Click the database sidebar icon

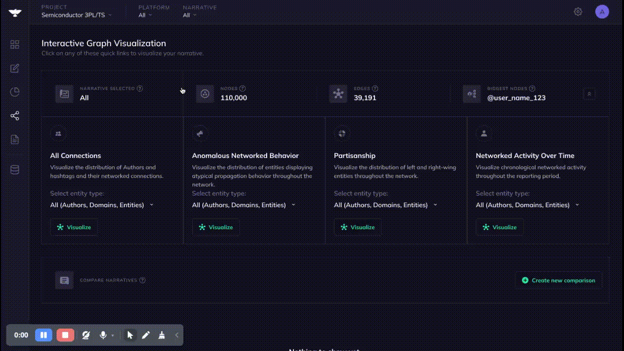[x=15, y=170]
